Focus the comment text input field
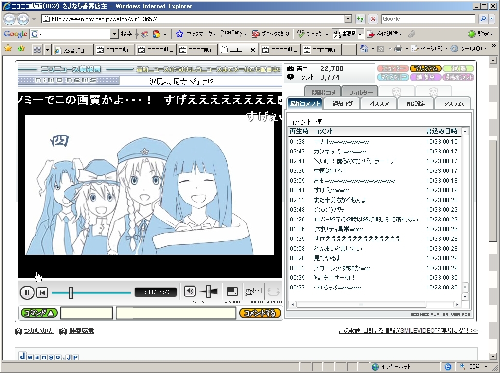 tap(176, 313)
